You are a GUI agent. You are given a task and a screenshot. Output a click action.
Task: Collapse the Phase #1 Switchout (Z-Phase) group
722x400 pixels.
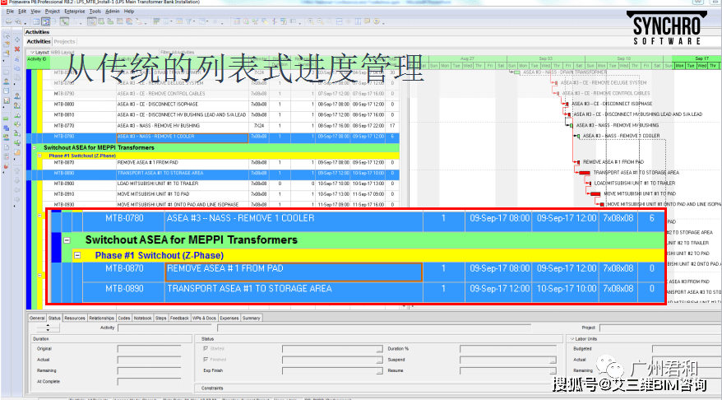pyautogui.click(x=39, y=156)
